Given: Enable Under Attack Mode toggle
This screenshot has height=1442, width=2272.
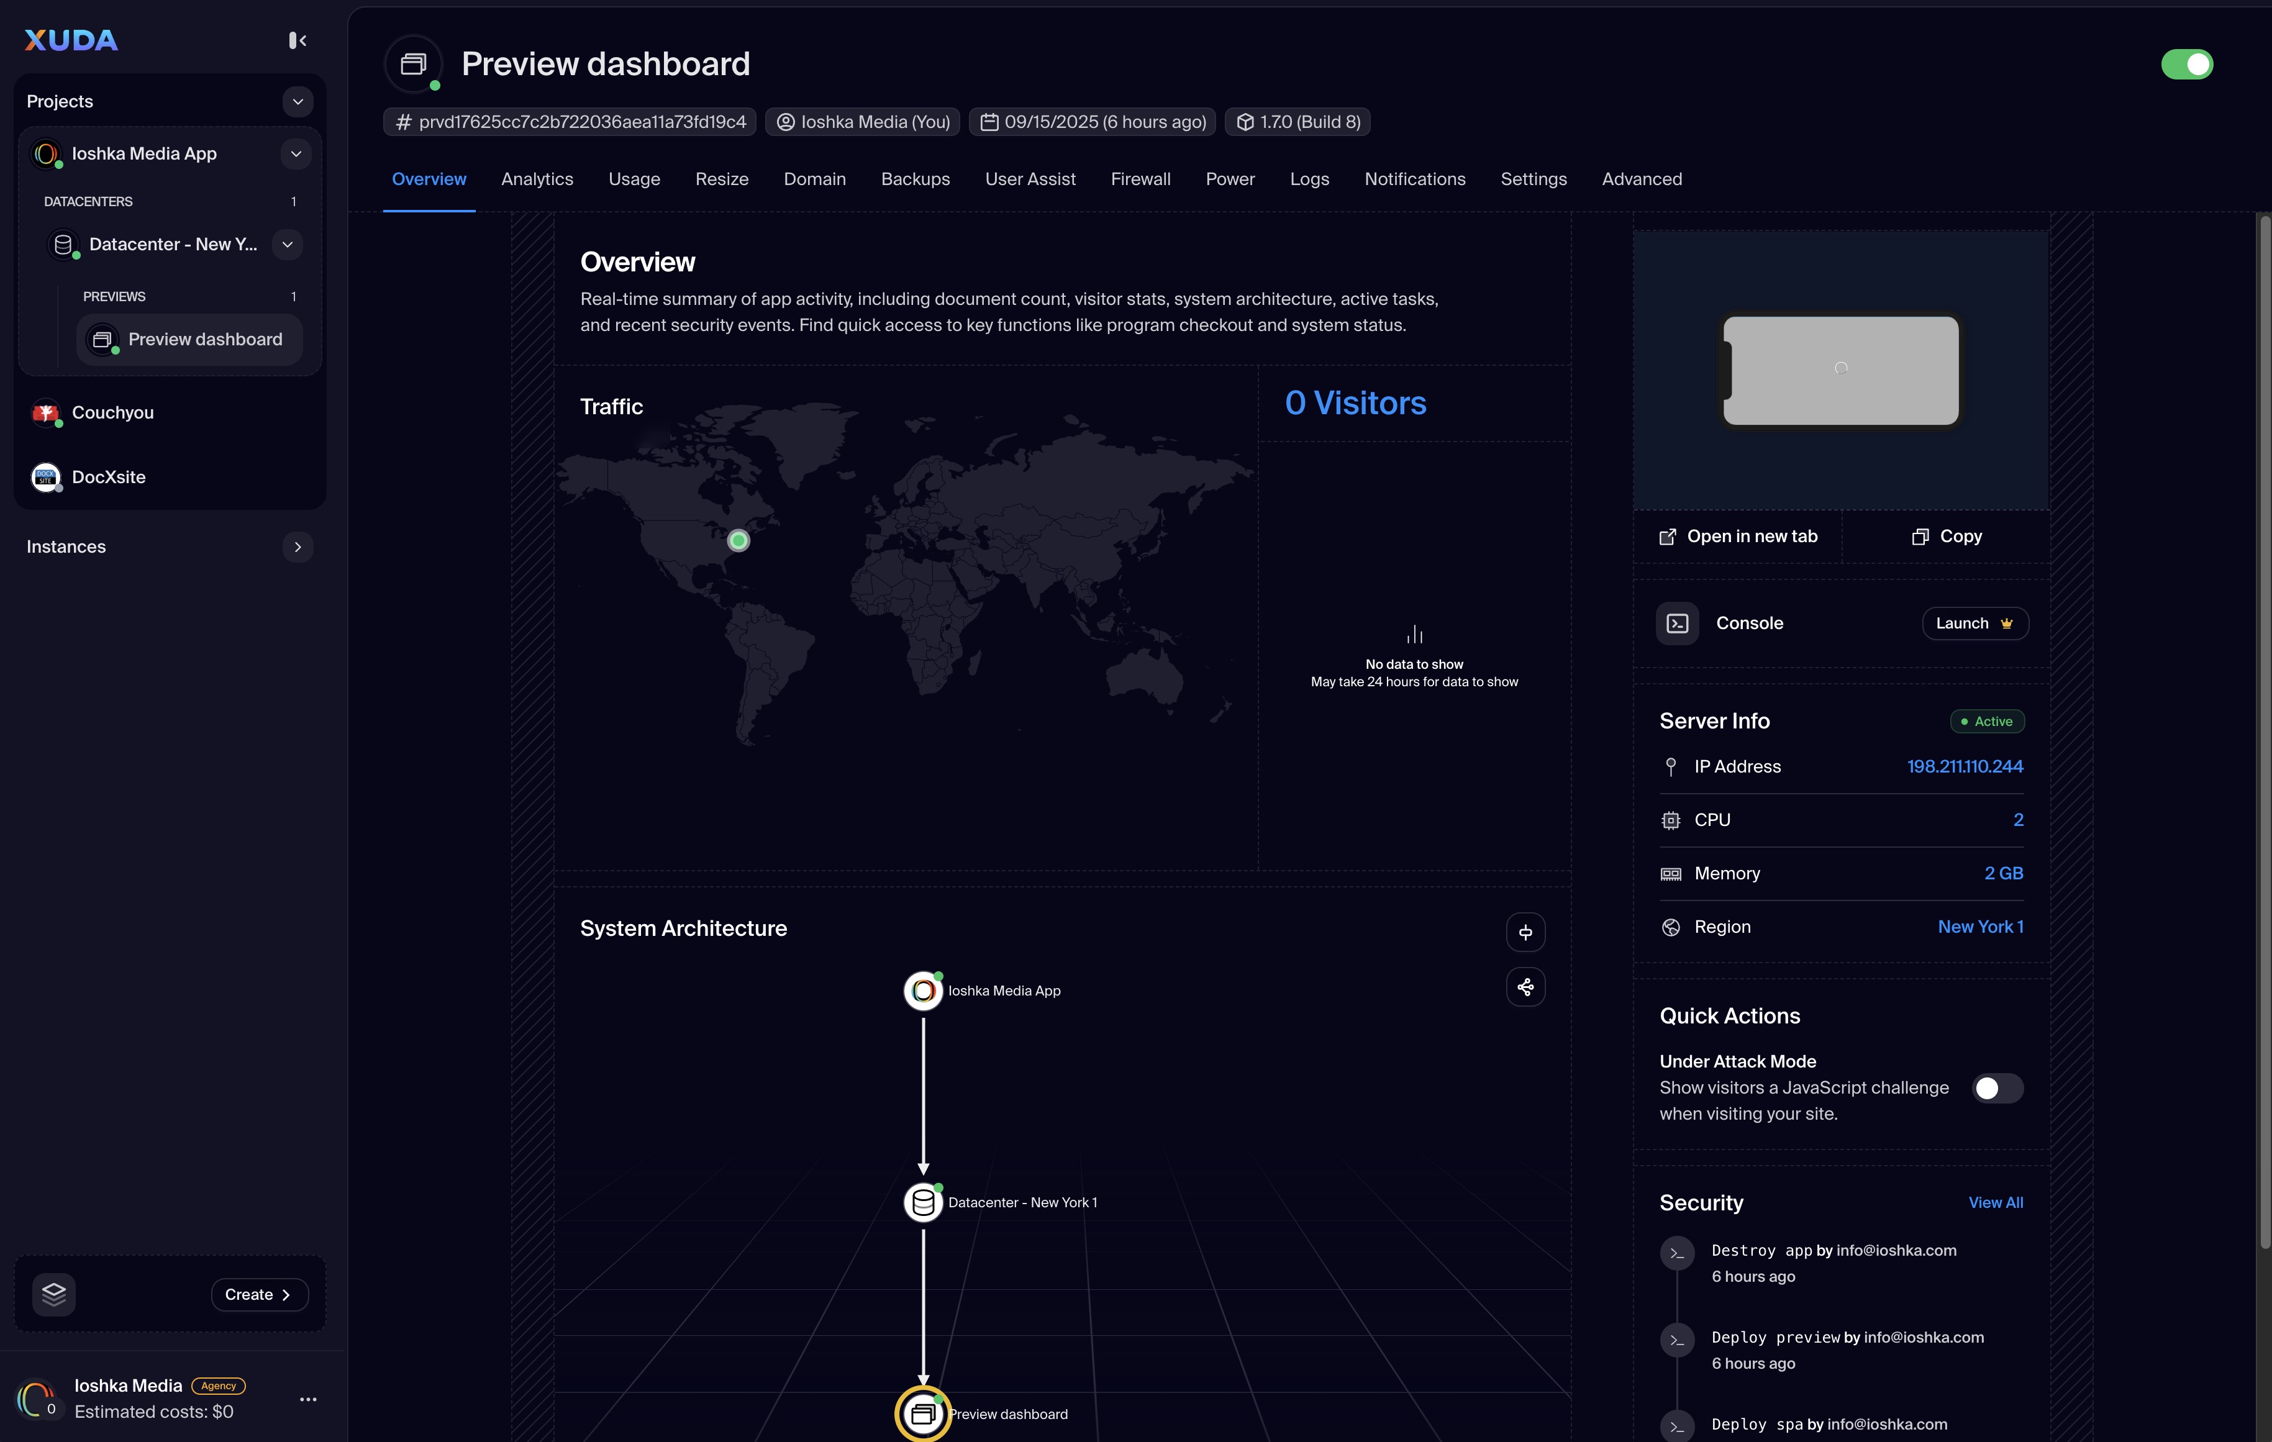Looking at the screenshot, I should click(1996, 1089).
